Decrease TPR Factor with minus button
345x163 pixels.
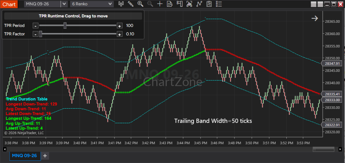(x=36, y=34)
